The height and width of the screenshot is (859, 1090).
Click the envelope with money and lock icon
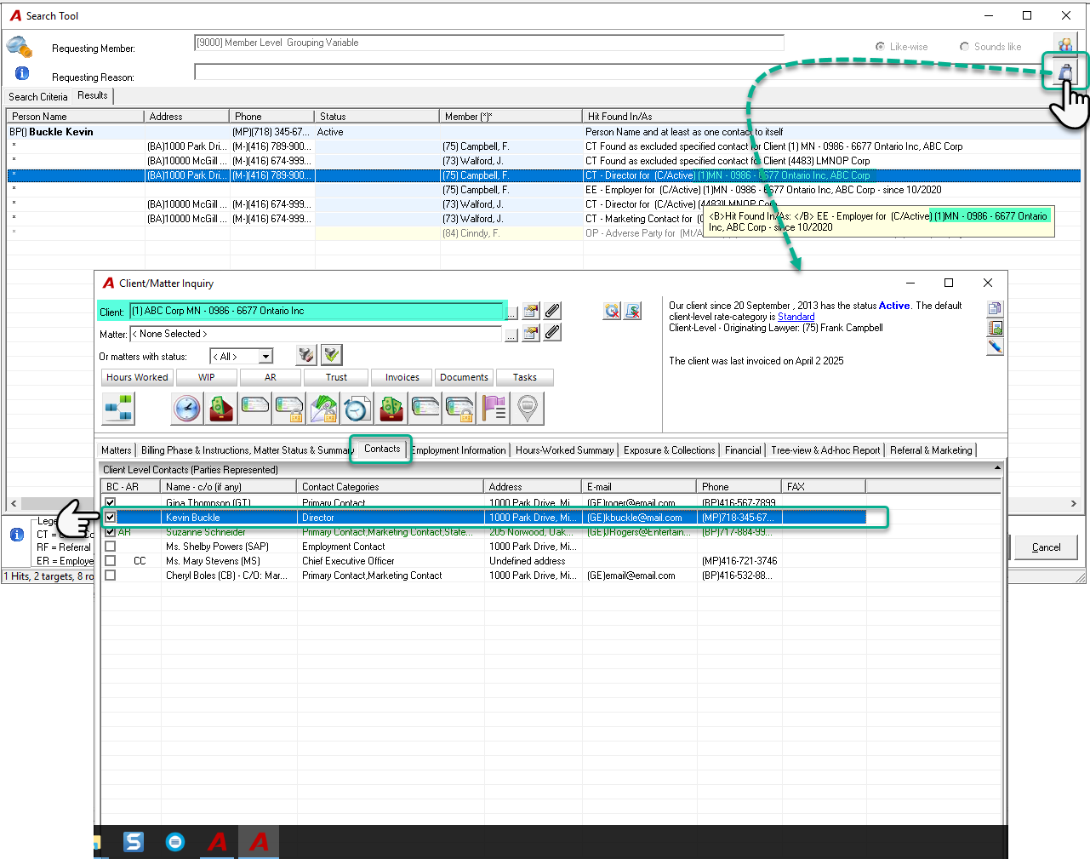click(x=322, y=409)
